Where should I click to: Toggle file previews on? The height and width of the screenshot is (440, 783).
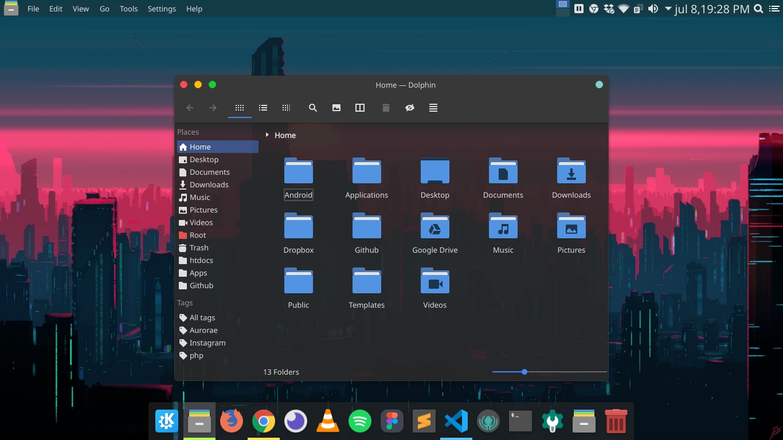pyautogui.click(x=336, y=108)
